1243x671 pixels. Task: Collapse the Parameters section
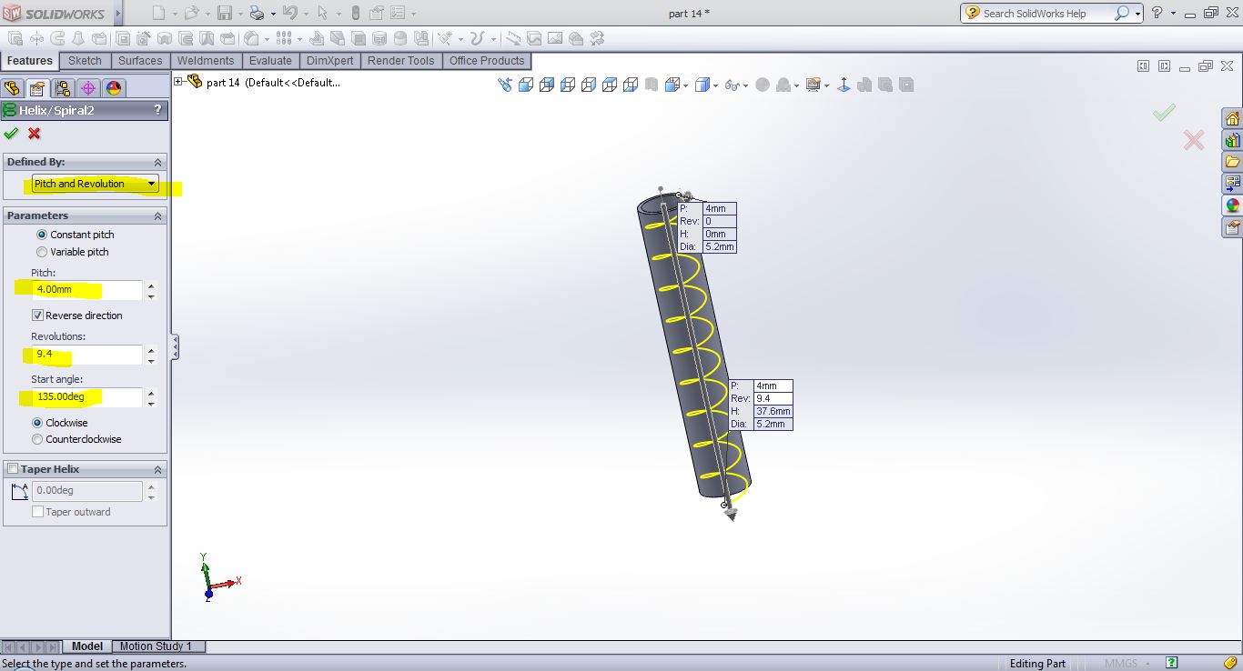pyautogui.click(x=157, y=215)
